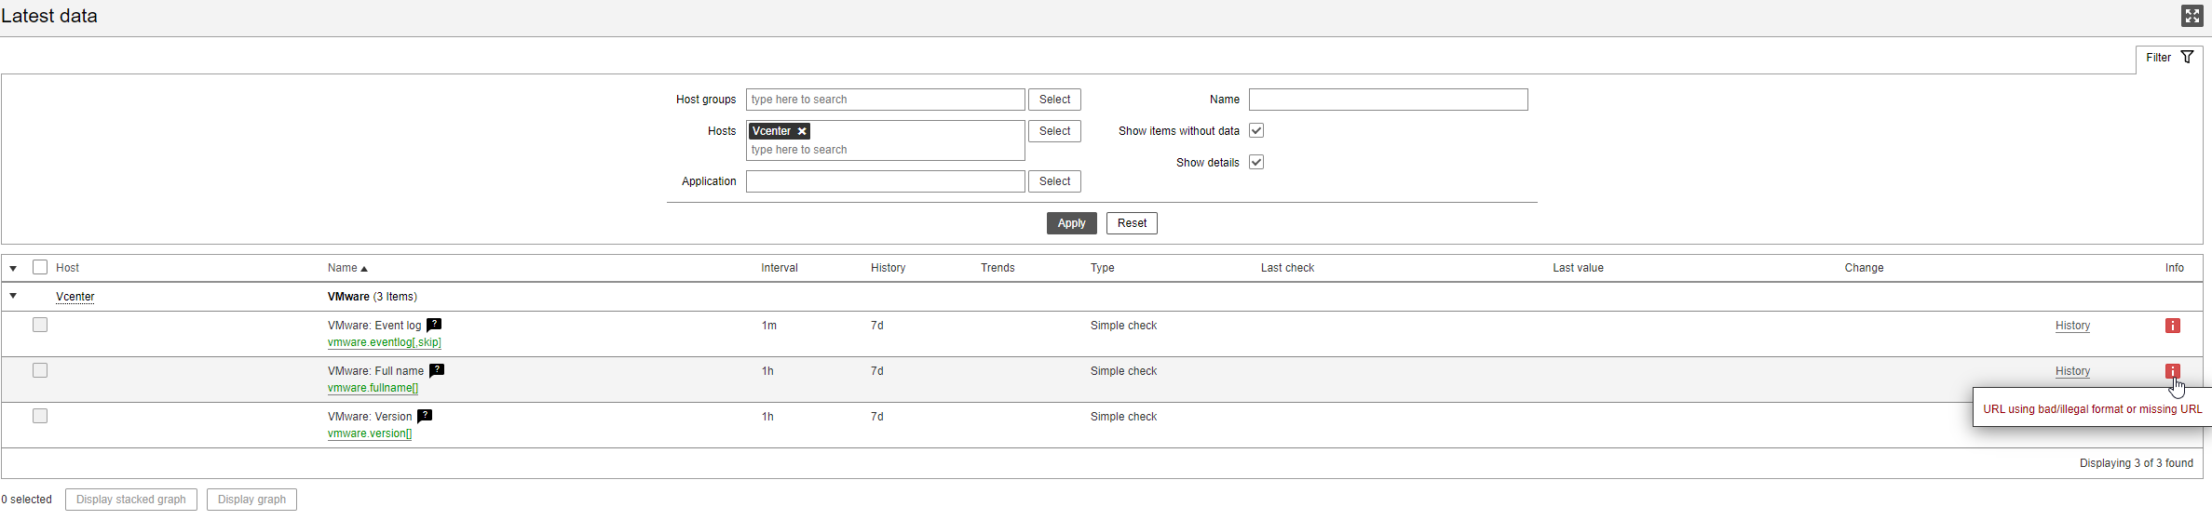Viewport: 2212px width, 520px height.
Task: Click red error info icon for Full name
Action: click(x=2172, y=370)
